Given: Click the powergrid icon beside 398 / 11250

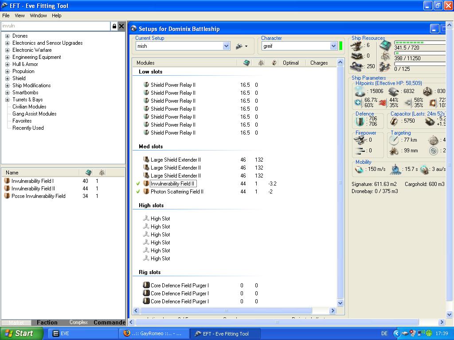Looking at the screenshot, I should click(x=385, y=56).
